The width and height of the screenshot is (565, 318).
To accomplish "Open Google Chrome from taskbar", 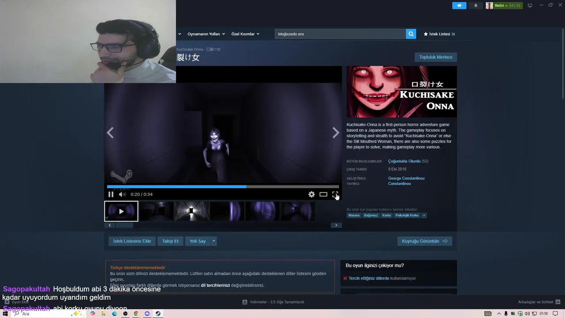I will [136, 314].
